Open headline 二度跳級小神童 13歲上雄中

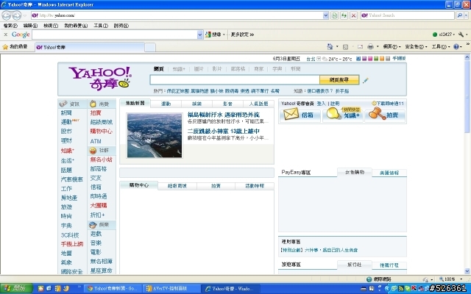(x=224, y=131)
